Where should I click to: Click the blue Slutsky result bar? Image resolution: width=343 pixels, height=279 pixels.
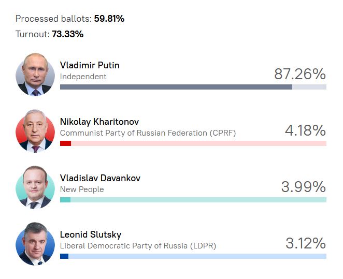(x=64, y=256)
